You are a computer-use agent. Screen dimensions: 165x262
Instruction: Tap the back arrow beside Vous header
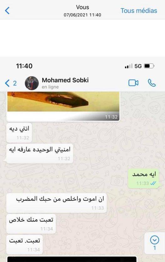[x=7, y=11]
